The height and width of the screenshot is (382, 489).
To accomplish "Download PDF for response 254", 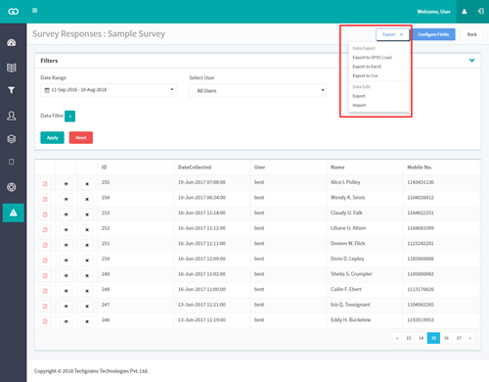I will click(45, 199).
